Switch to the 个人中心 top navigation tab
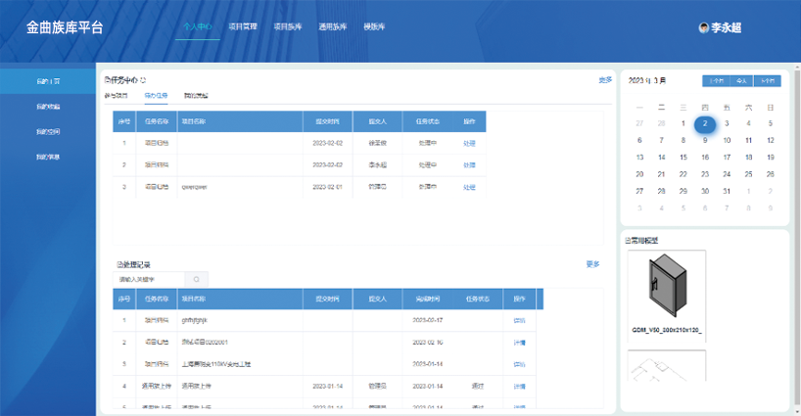The height and width of the screenshot is (416, 801). 197,26
